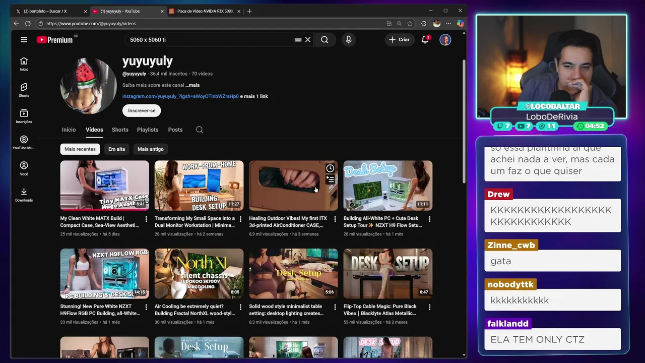Select Em alta filter chip

[x=116, y=149]
